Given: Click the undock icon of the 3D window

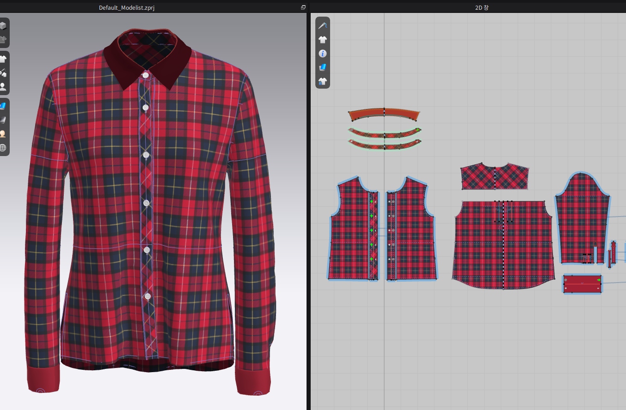Looking at the screenshot, I should [x=303, y=7].
